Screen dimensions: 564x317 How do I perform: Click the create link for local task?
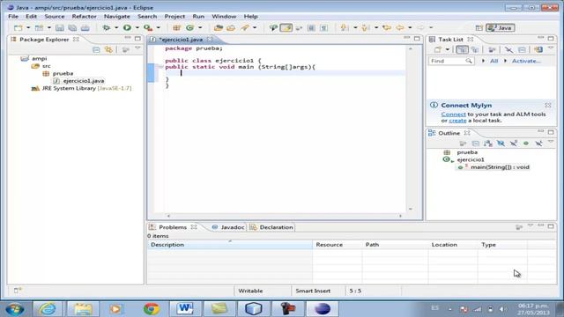[457, 121]
